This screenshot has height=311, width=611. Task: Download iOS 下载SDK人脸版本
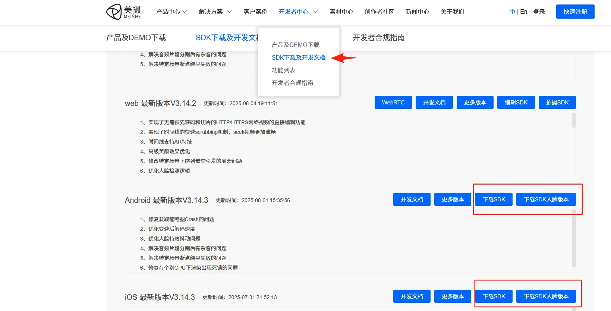pyautogui.click(x=546, y=296)
